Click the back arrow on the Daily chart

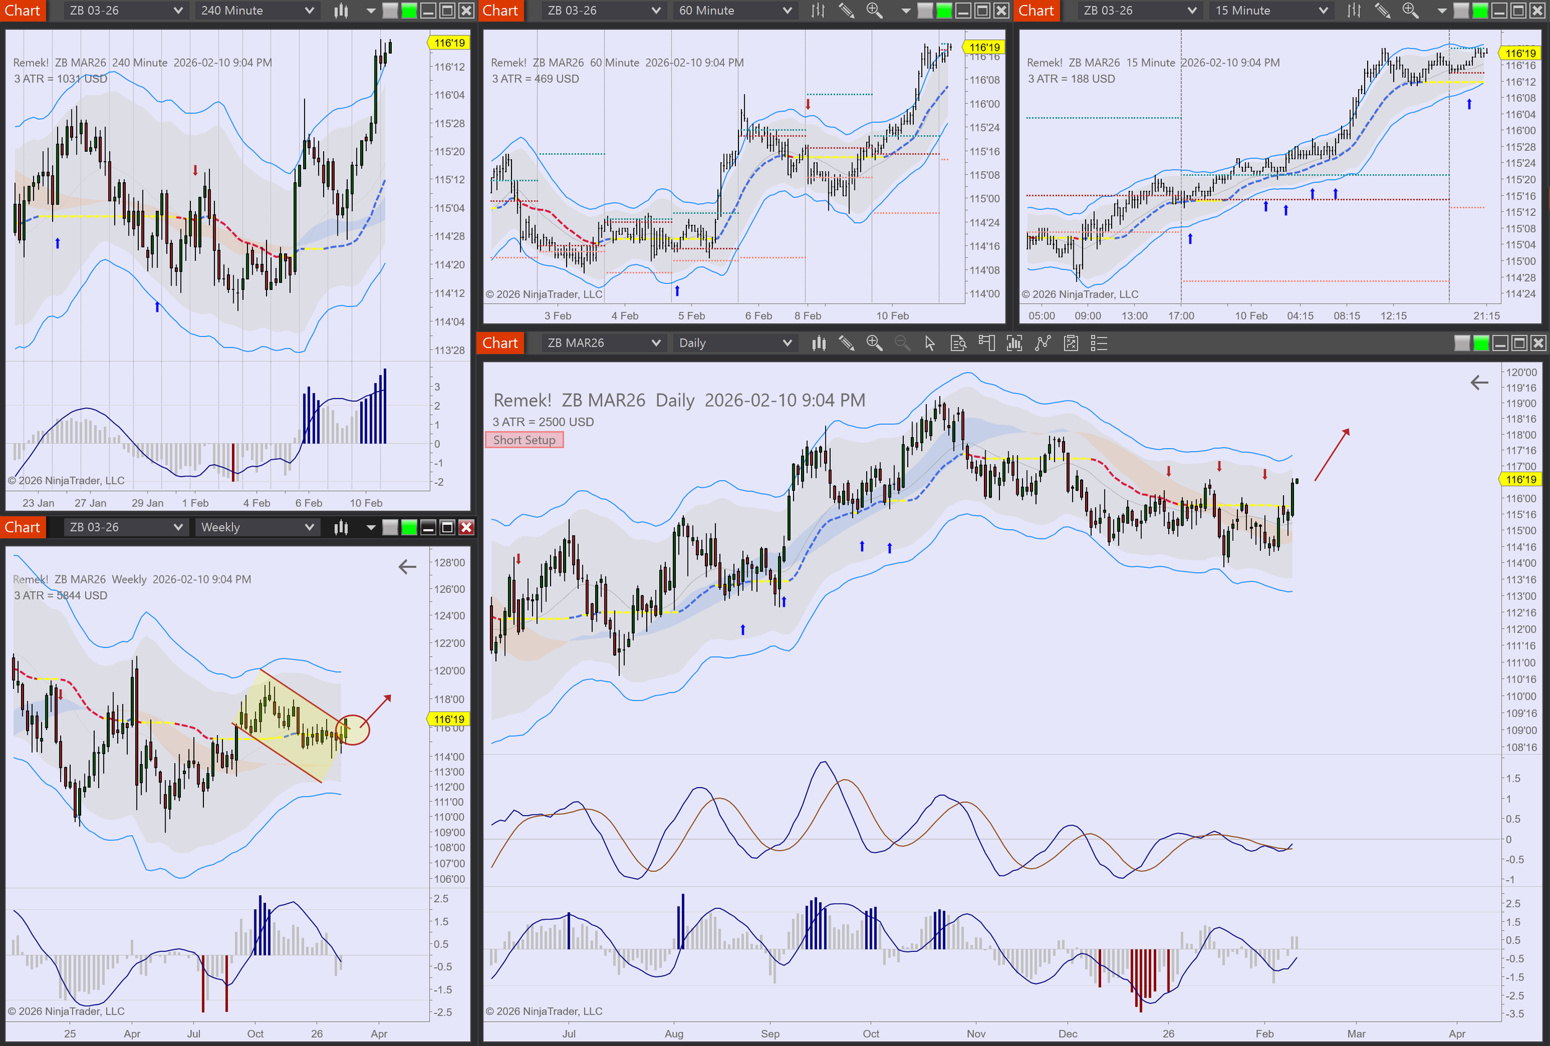click(1479, 383)
